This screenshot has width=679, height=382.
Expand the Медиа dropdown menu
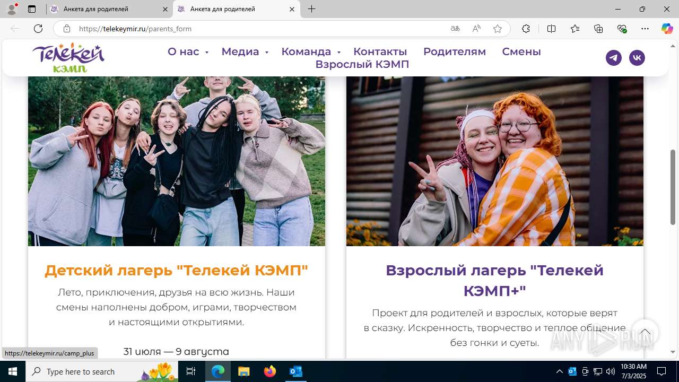(x=245, y=51)
